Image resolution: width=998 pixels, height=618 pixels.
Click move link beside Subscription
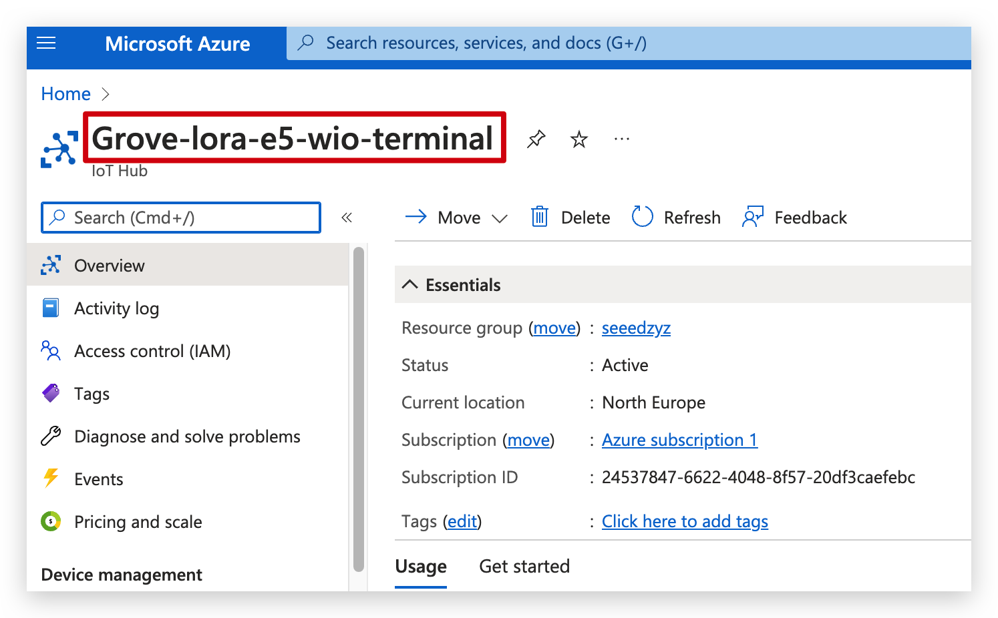(528, 440)
